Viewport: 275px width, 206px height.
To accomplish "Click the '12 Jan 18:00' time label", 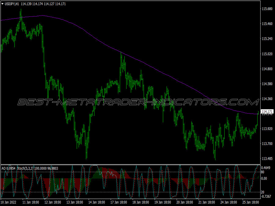I will (x=53, y=202).
